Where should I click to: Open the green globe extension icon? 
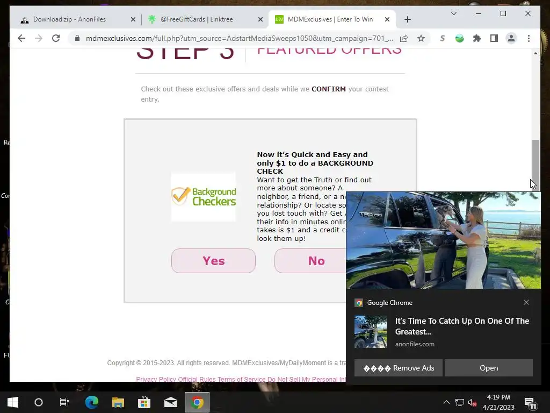(x=460, y=38)
